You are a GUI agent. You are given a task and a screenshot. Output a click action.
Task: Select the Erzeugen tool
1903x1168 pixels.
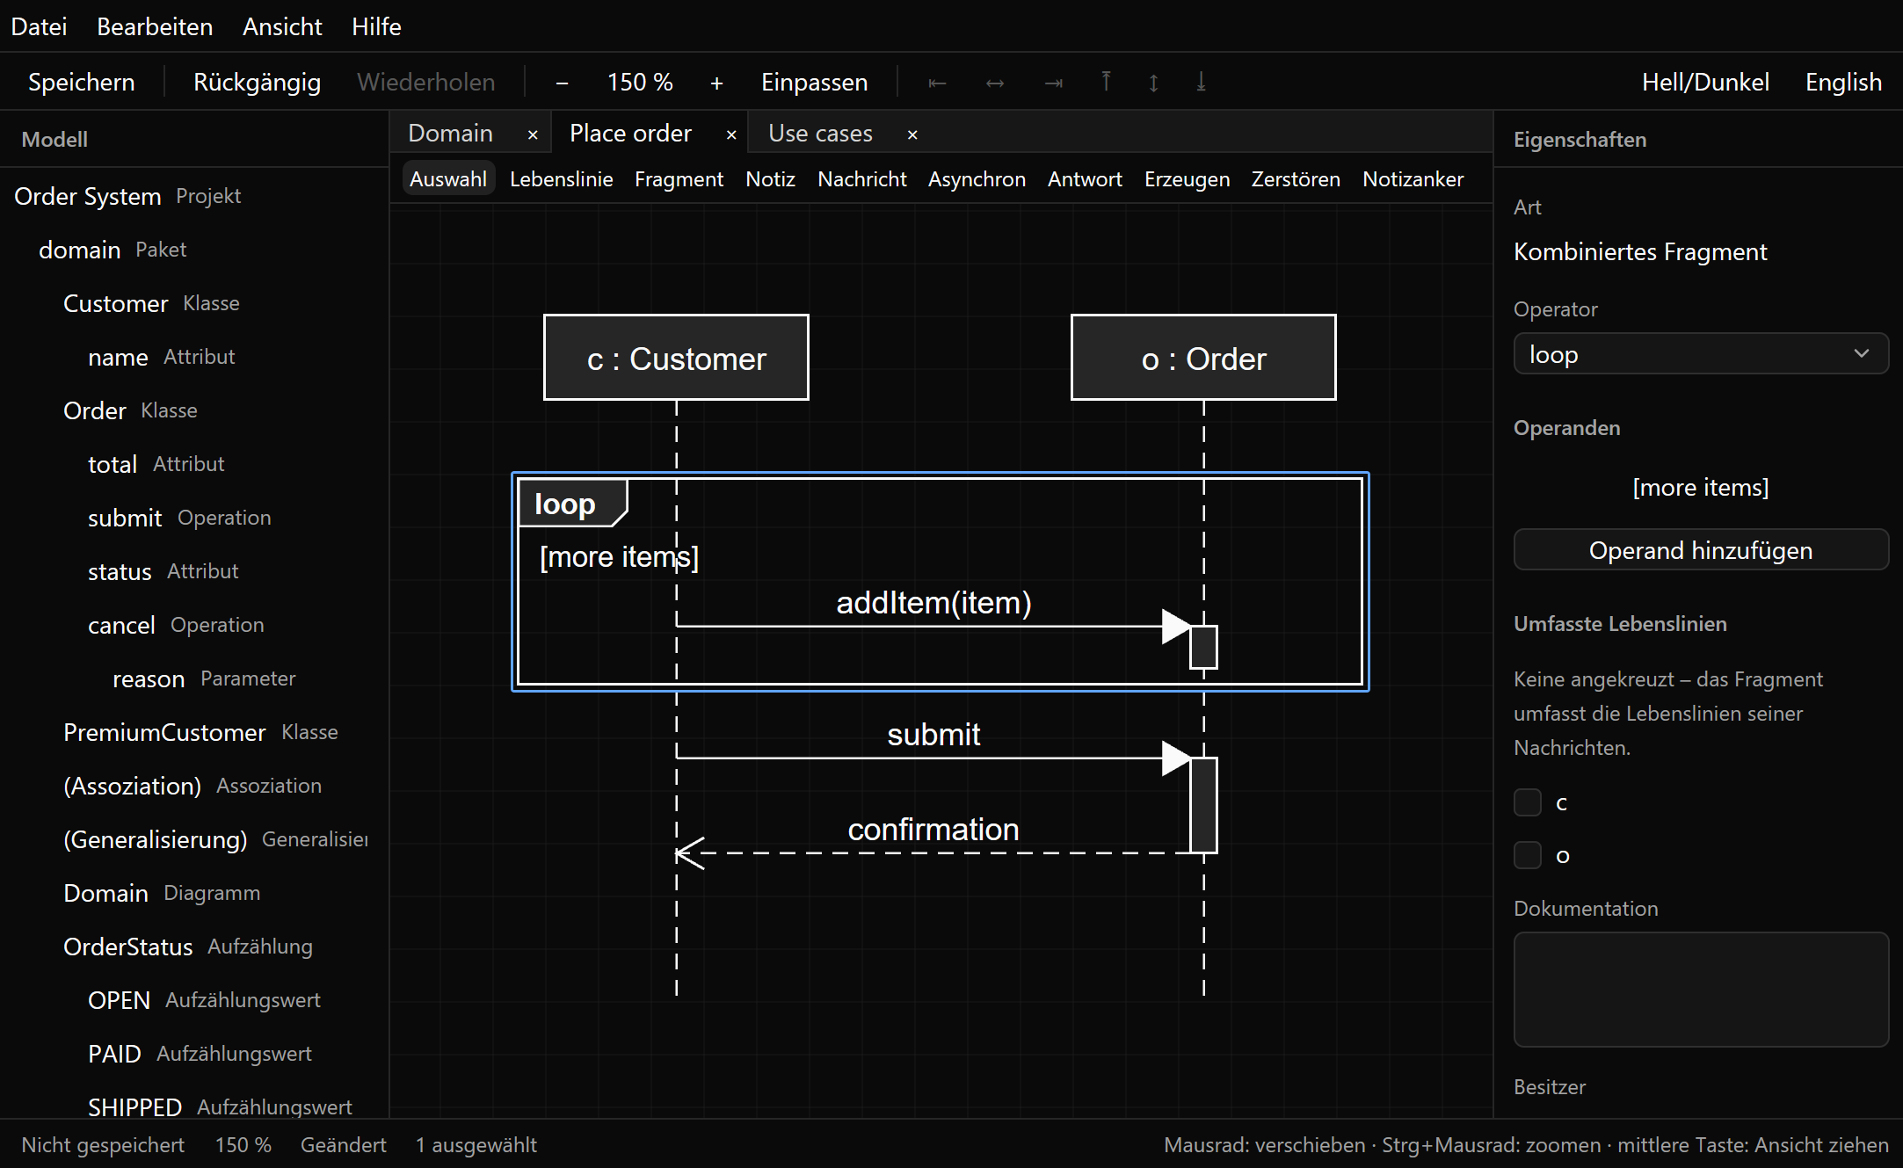coord(1187,179)
